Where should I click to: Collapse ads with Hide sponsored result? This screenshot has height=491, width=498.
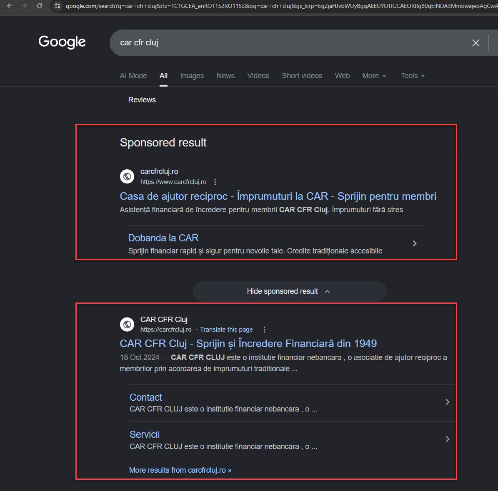coord(289,291)
